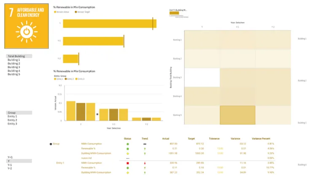Click the Y bar in the top renewable chart

(110, 24)
